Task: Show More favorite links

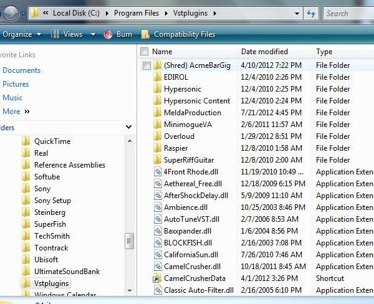Action: click(x=16, y=112)
